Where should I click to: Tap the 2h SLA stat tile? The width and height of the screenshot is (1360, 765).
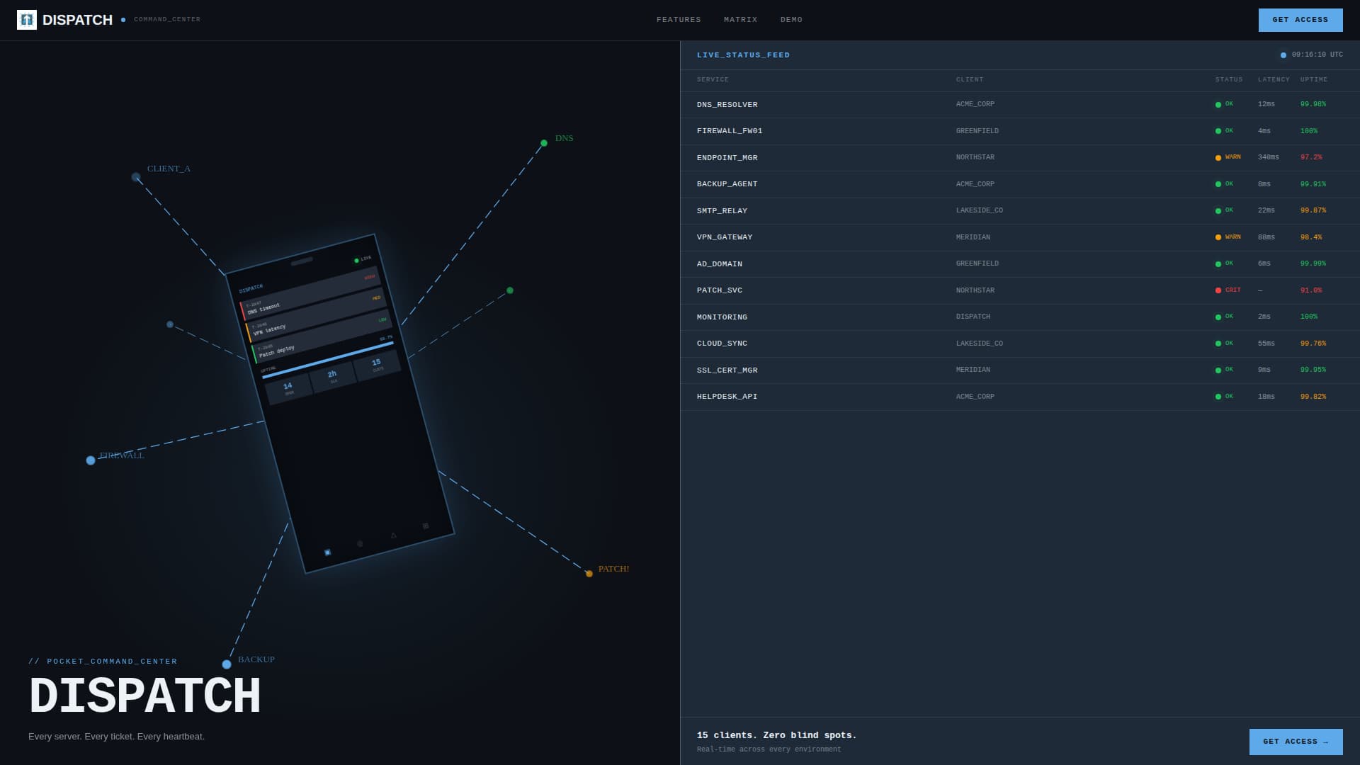(332, 376)
